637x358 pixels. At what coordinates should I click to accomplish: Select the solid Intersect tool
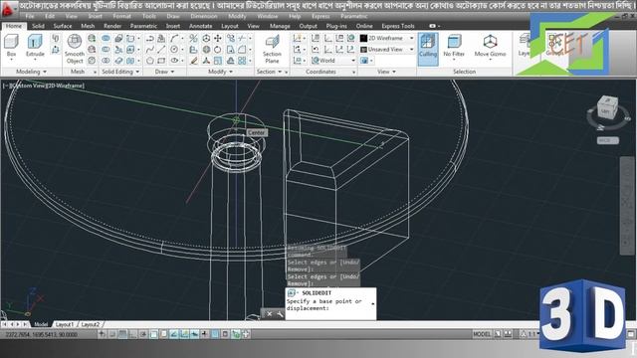(106, 61)
